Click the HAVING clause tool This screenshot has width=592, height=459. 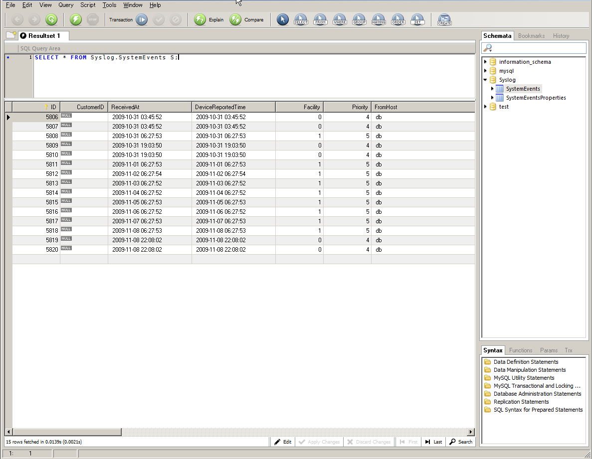click(379, 19)
